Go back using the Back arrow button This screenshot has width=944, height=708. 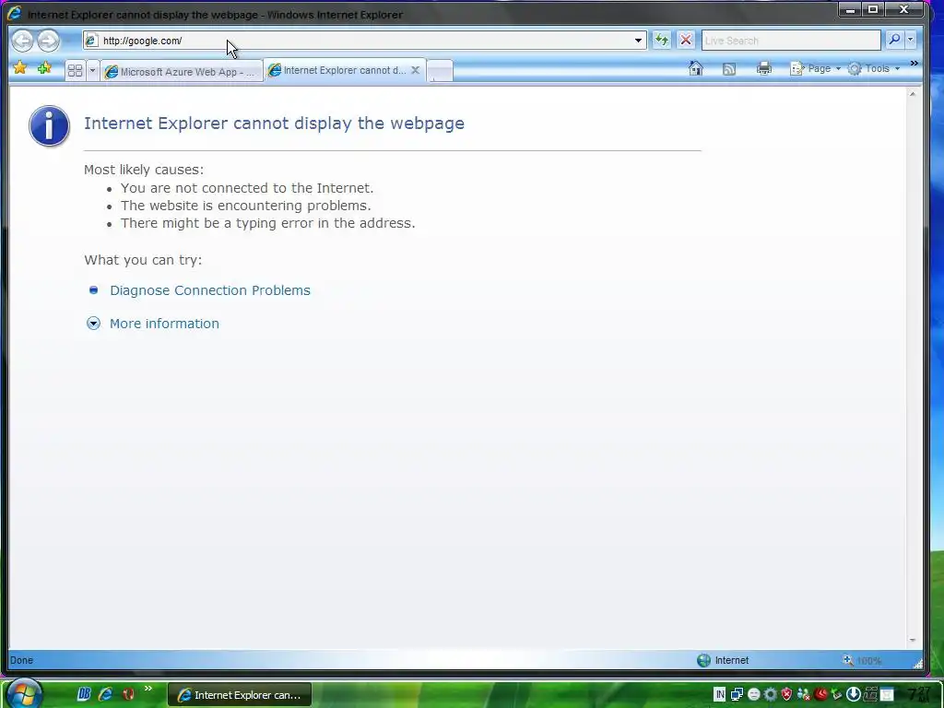pos(23,41)
